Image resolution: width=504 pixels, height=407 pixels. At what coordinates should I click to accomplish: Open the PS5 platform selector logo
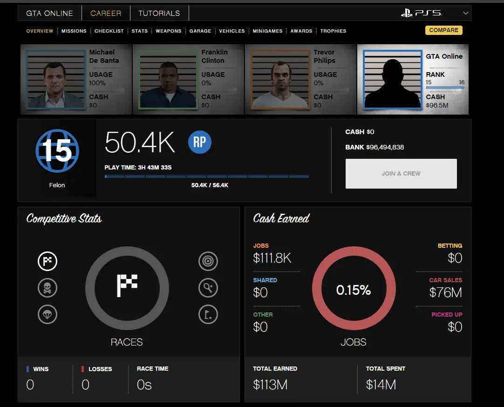(x=421, y=13)
